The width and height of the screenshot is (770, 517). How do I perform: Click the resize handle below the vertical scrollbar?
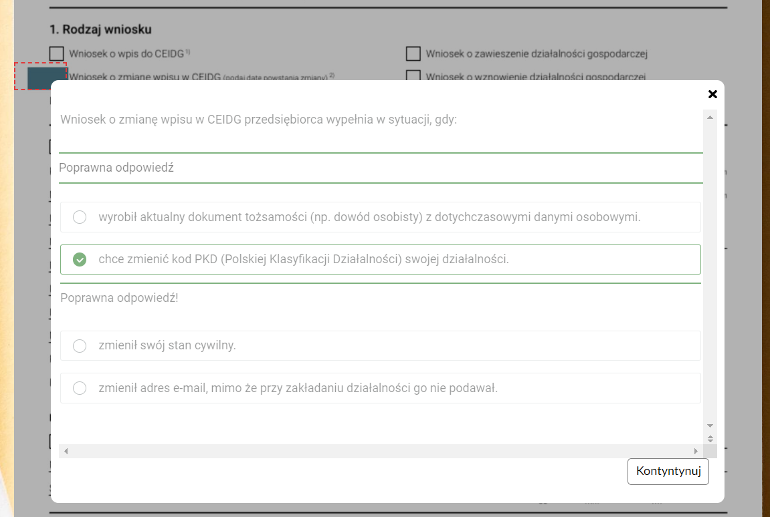coord(710,438)
